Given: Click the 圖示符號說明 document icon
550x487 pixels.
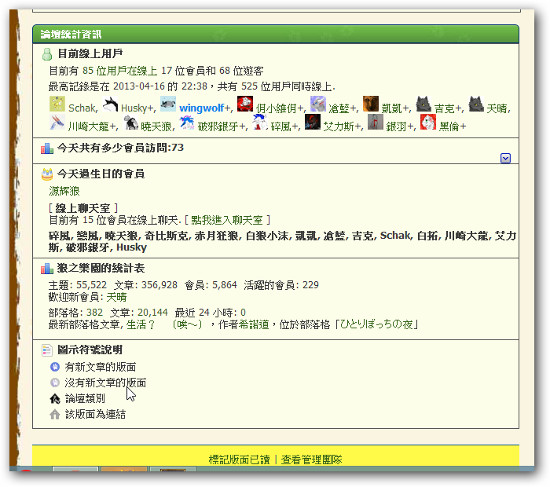Looking at the screenshot, I should point(46,350).
